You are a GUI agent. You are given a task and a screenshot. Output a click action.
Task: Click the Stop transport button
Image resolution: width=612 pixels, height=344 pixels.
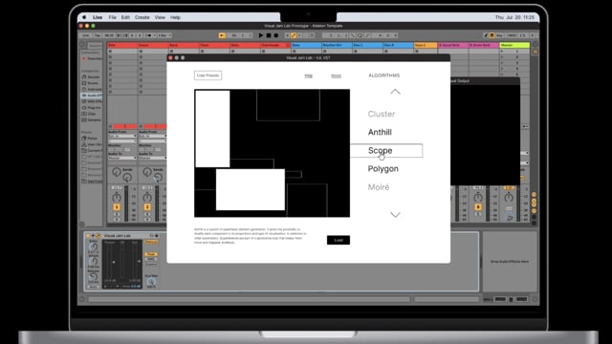coord(269,35)
